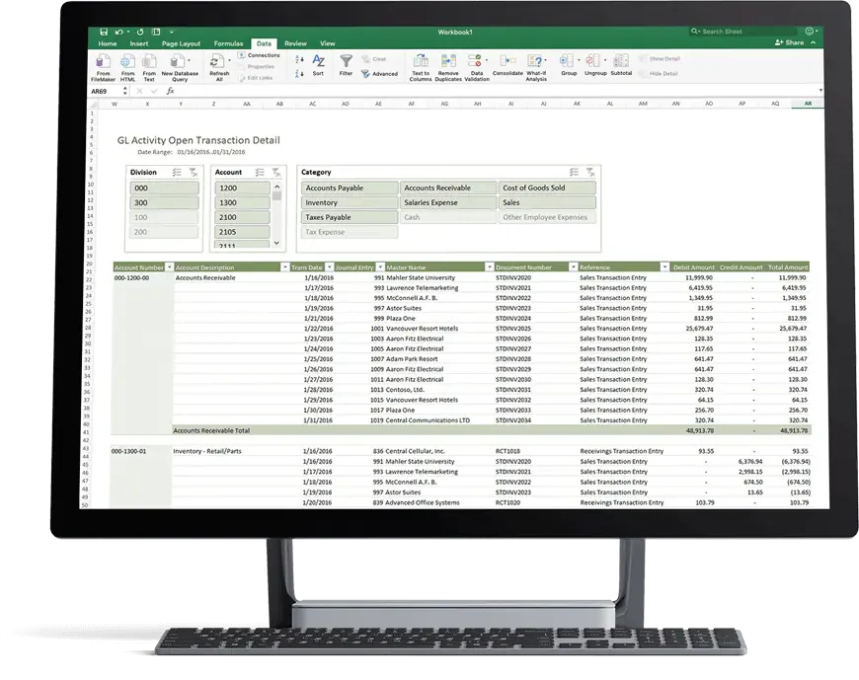Screen dimensions: 859x680
Task: Toggle multi-select on the Account slicer
Action: [x=260, y=173]
